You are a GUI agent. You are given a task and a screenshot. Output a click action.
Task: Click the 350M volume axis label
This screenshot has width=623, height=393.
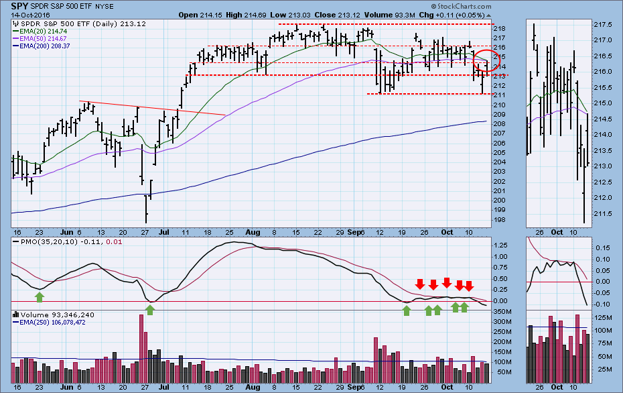tap(502, 311)
